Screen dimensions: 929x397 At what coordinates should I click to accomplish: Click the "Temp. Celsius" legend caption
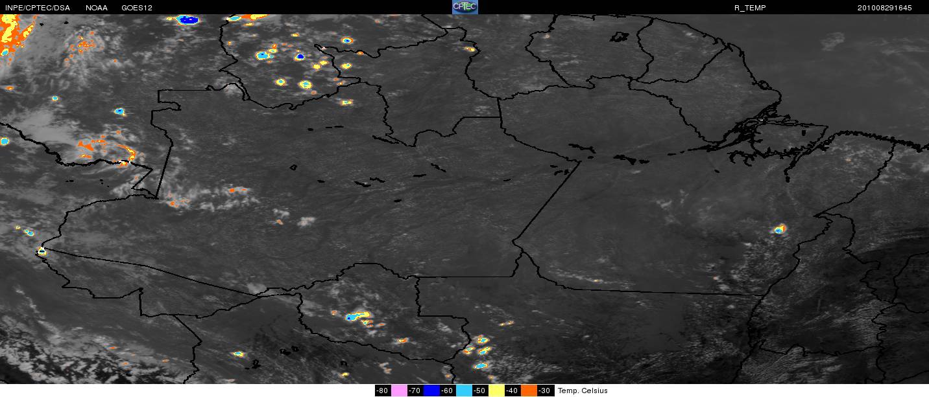coord(583,391)
